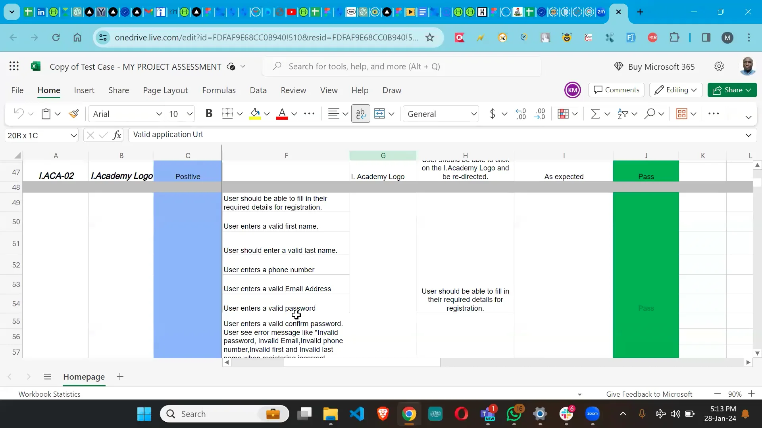Screen dimensions: 762x428
Task: Switch to the Page Layout tab
Action: coord(165,90)
